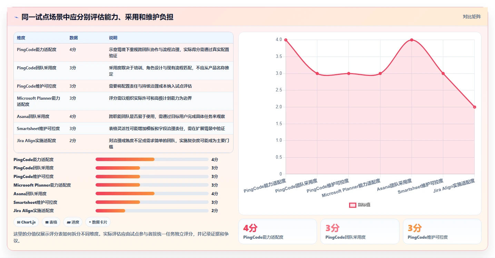Image resolution: width=495 pixels, height=258 pixels.
Task: Click the 对比矩阵 label in header
Action: pos(472,17)
